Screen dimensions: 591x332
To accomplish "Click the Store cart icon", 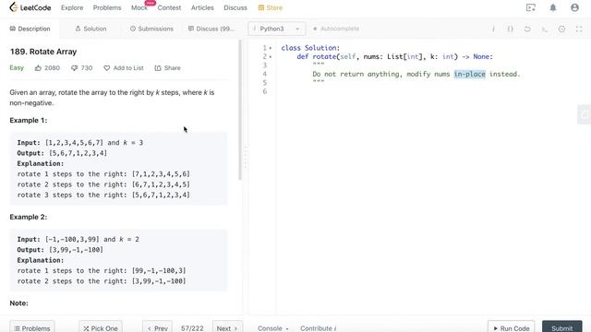I will pos(260,7).
